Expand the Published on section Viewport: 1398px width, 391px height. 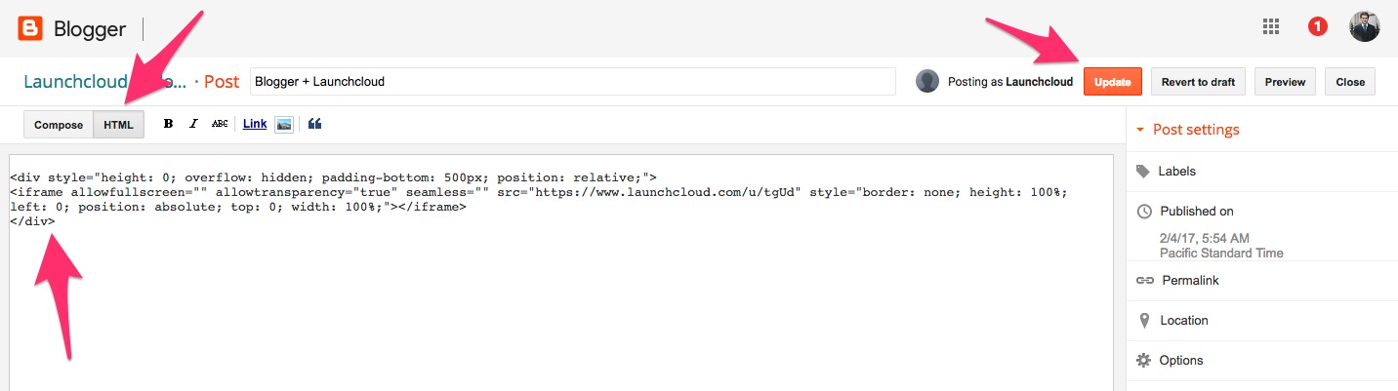pos(1197,212)
